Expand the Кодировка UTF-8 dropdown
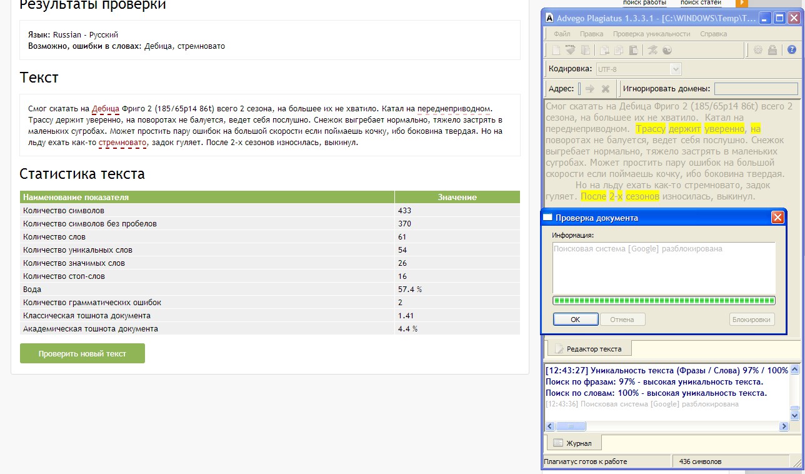This screenshot has height=474, width=805. coord(675,69)
